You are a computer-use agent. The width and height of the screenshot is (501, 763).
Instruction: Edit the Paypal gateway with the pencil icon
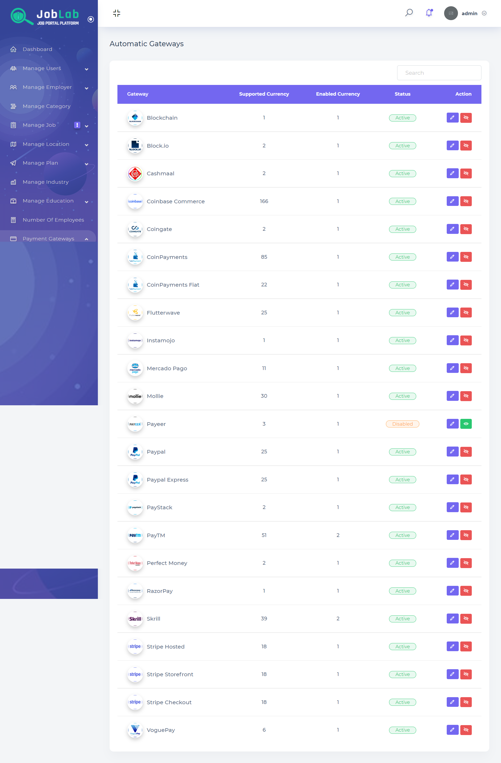pos(452,451)
